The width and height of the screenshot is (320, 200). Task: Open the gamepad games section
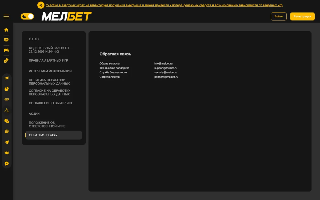click(x=6, y=50)
